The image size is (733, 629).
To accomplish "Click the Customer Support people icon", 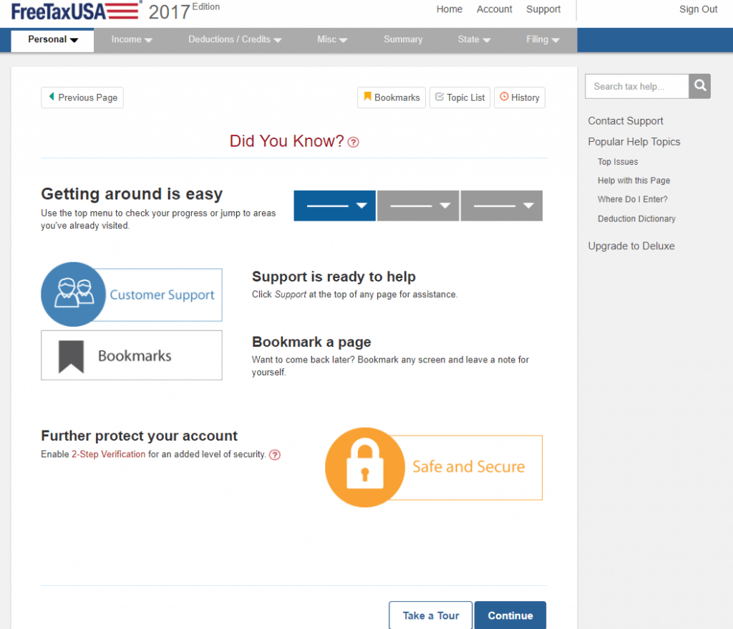I will 72,294.
